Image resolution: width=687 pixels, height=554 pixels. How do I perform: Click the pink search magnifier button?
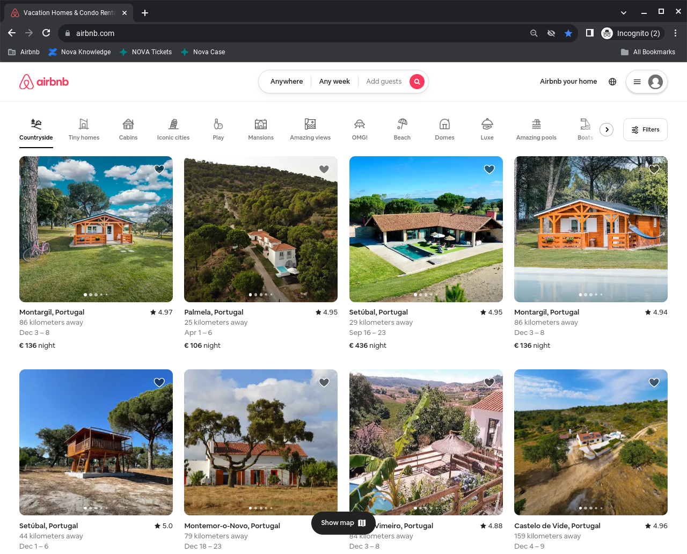click(417, 82)
